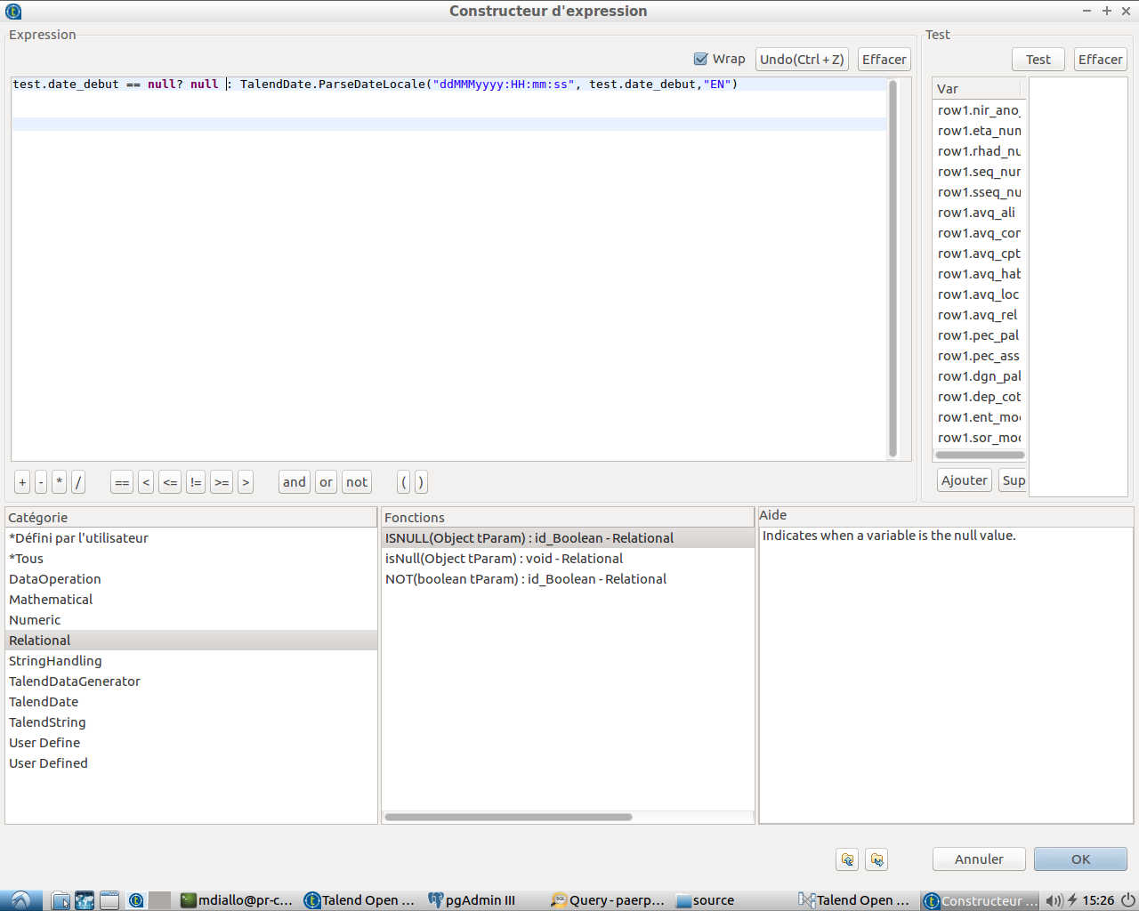Insert the minus operator
Viewport: 1139px width, 911px height.
41,482
